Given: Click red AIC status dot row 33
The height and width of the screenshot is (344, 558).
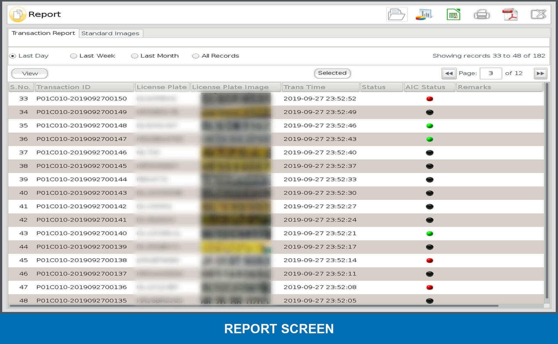Looking at the screenshot, I should click(430, 99).
